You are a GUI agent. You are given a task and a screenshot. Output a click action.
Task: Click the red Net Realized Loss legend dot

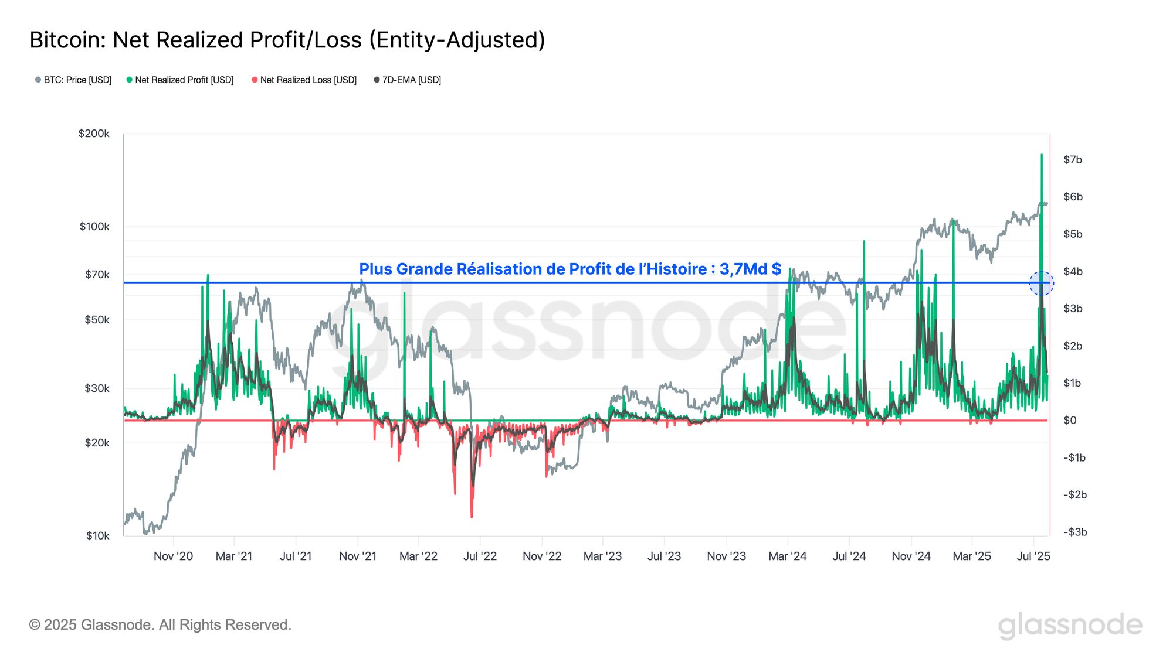click(255, 80)
